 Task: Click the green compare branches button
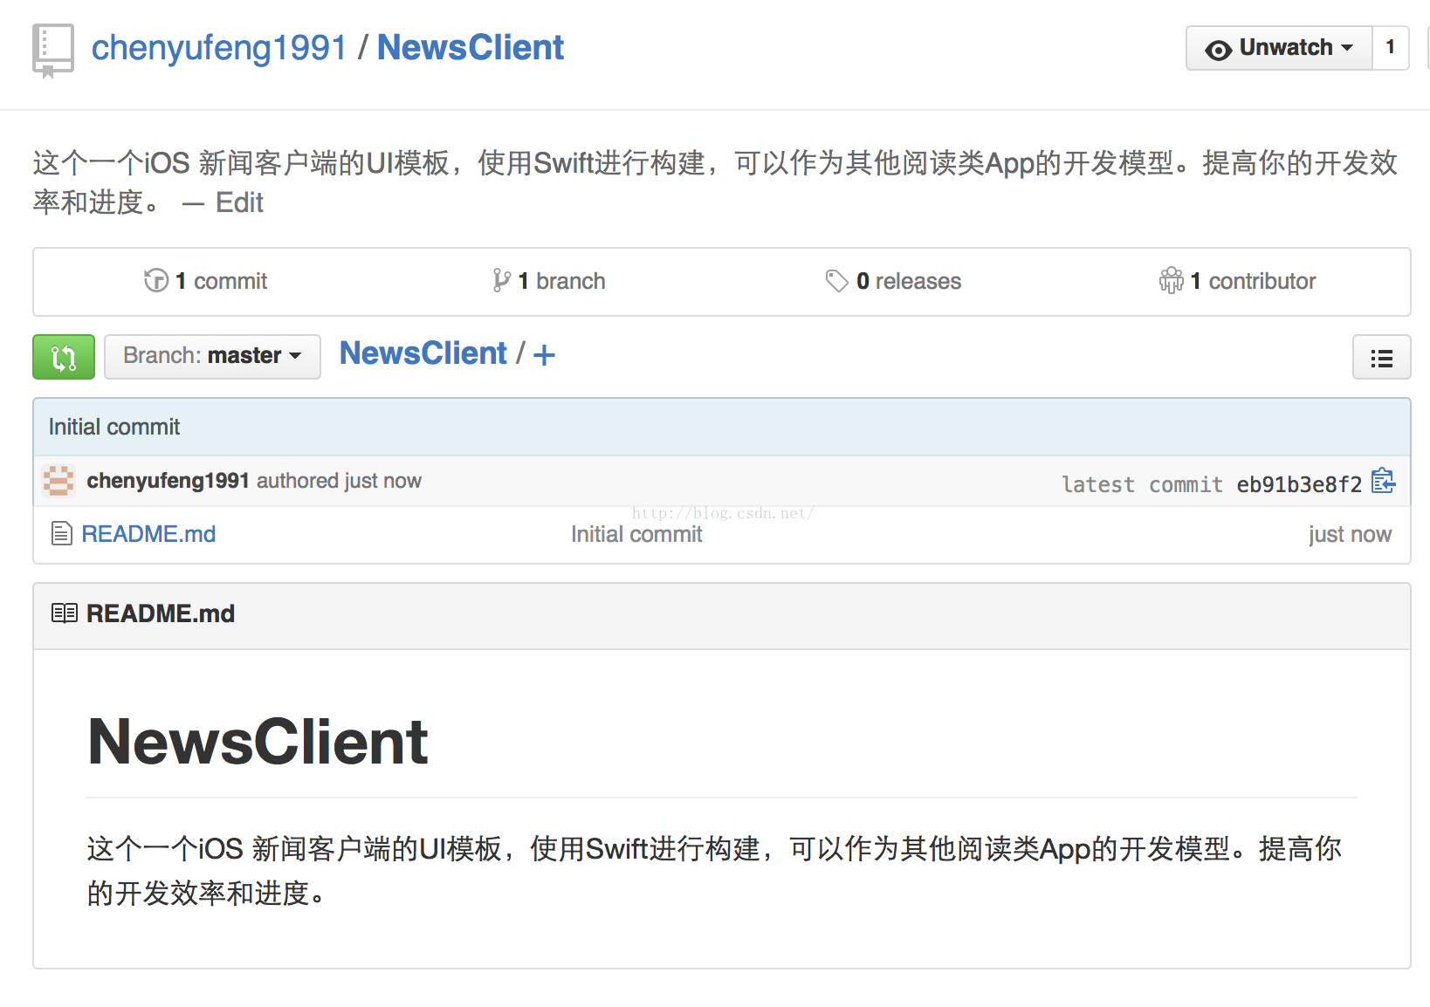point(64,357)
